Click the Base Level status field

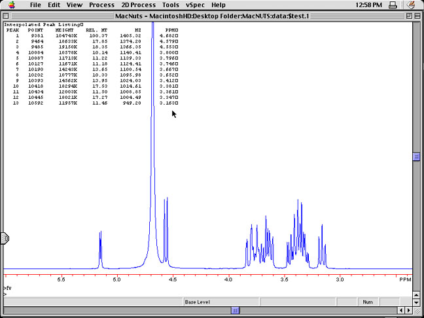click(198, 302)
